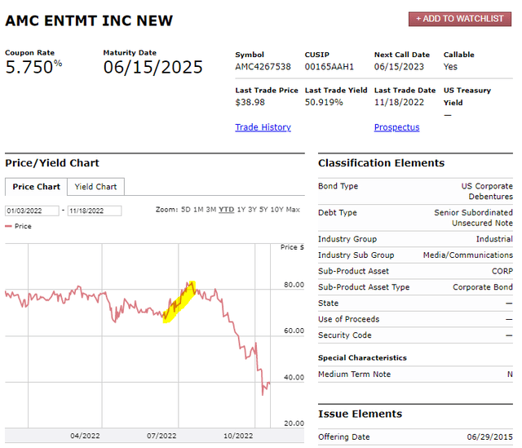Select the YTD zoom option
The height and width of the screenshot is (448, 522).
click(x=227, y=210)
